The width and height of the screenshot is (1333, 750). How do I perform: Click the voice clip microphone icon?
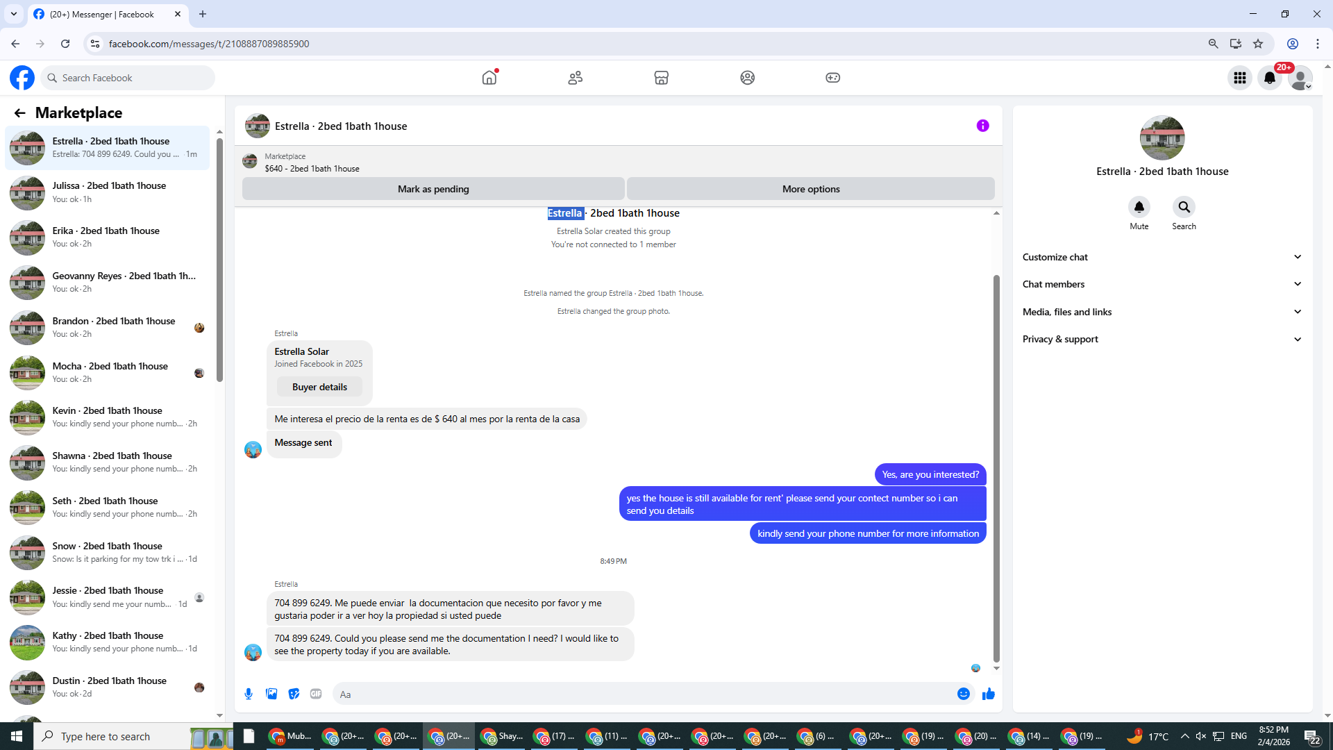point(249,694)
